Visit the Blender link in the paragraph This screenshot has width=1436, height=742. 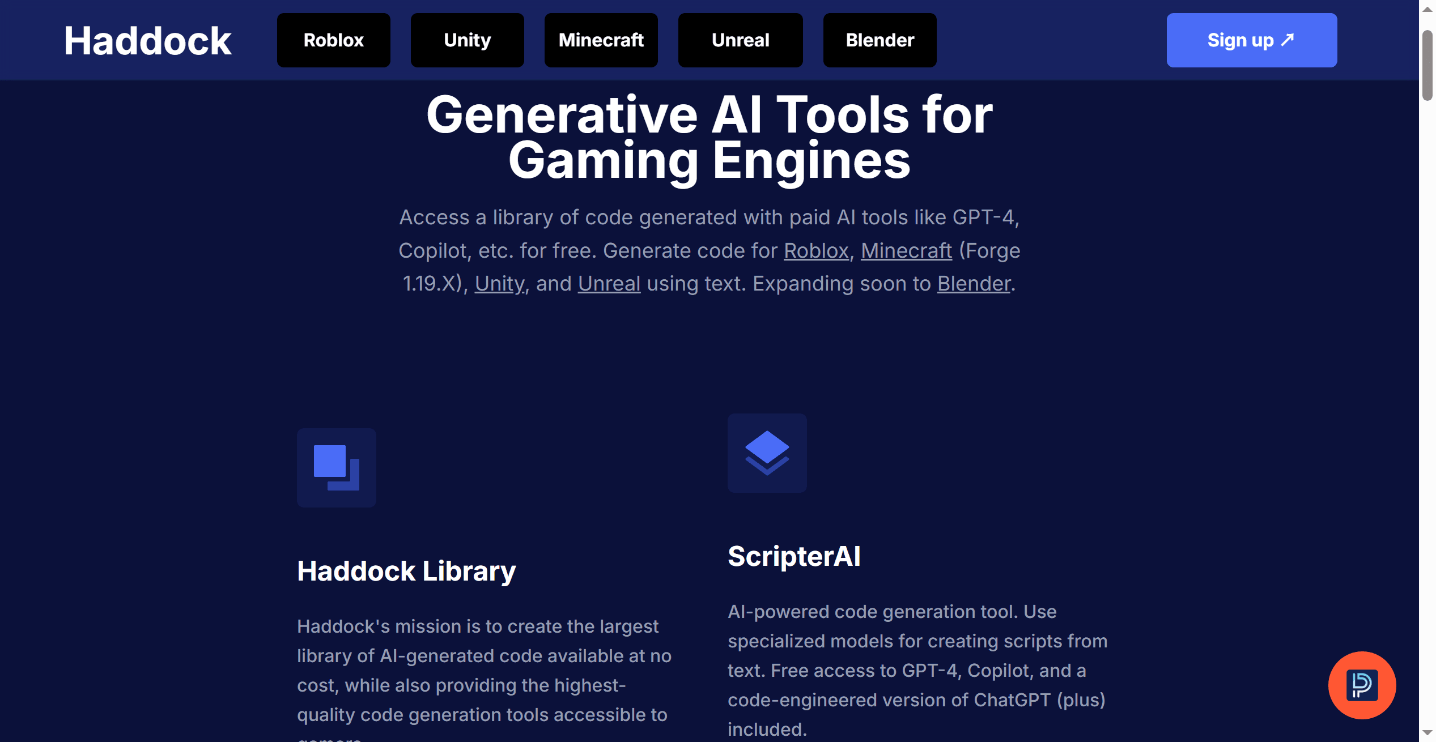pos(973,284)
